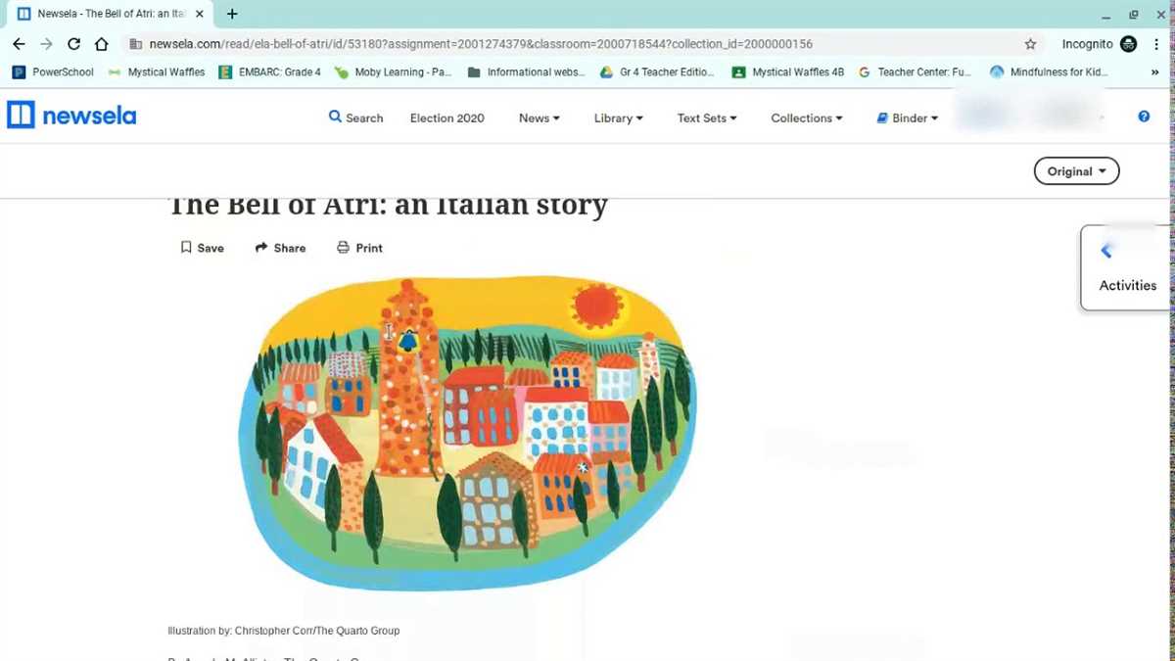
Task: Open the Chrome three-dot menu
Action: [x=1156, y=44]
